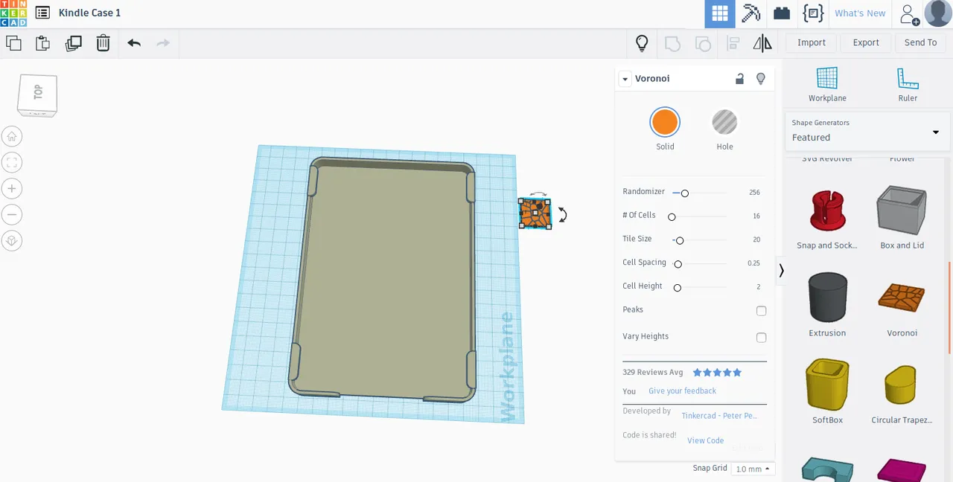Select the Extrusion shape generator

[827, 305]
